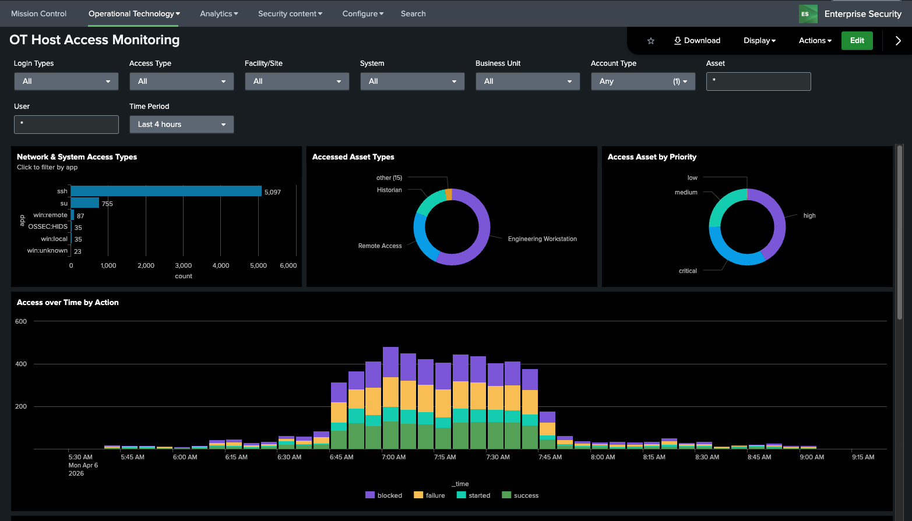
Task: Expand the Account Type dropdown
Action: 643,81
